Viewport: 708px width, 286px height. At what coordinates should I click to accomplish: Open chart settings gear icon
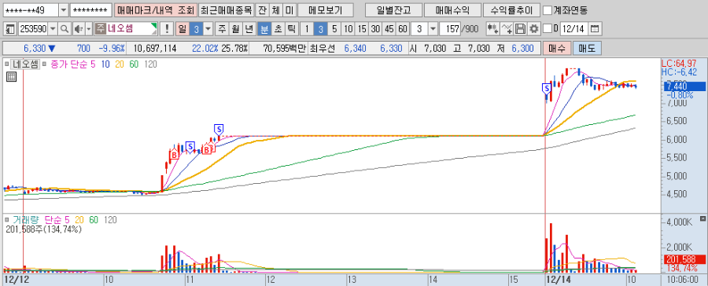(x=533, y=29)
